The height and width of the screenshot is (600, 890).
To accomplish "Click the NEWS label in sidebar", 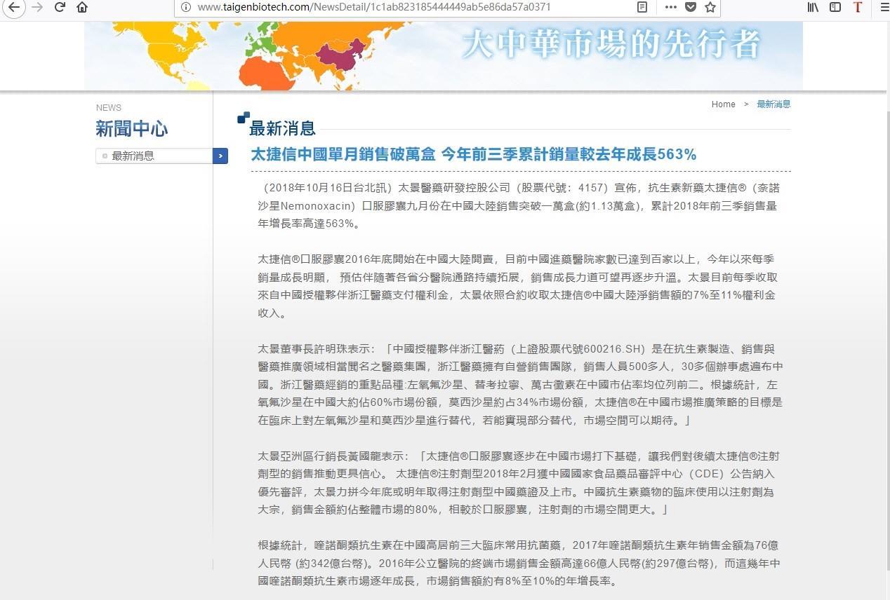I will (x=109, y=107).
